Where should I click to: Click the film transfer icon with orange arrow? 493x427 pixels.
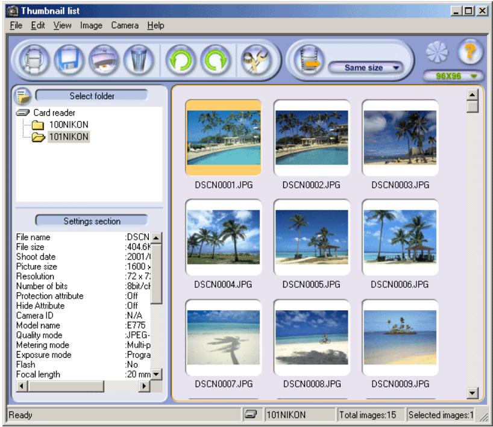(309, 60)
